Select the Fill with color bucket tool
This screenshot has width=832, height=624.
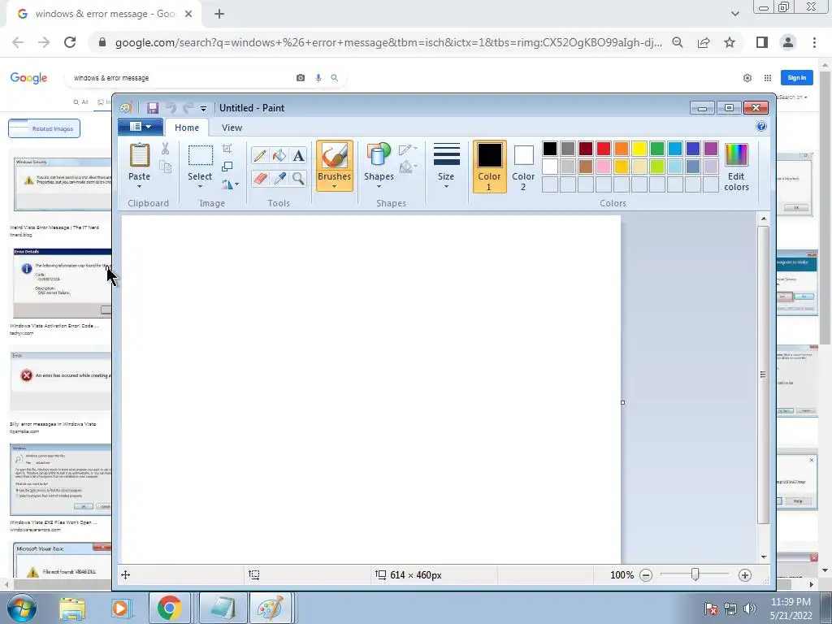[279, 155]
